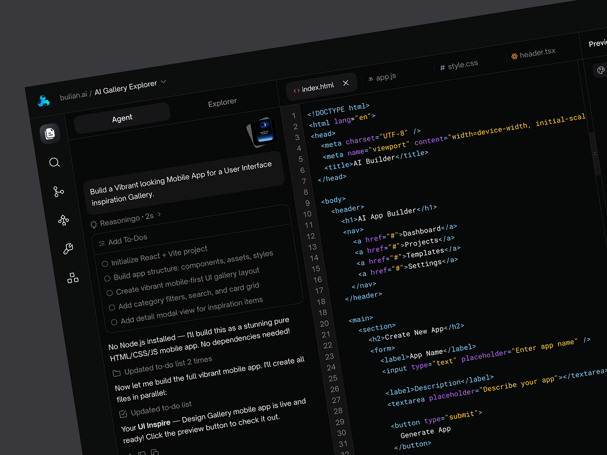Viewport: 607px width, 455px height.
Task: Open the app.js editor tab
Action: 382,77
